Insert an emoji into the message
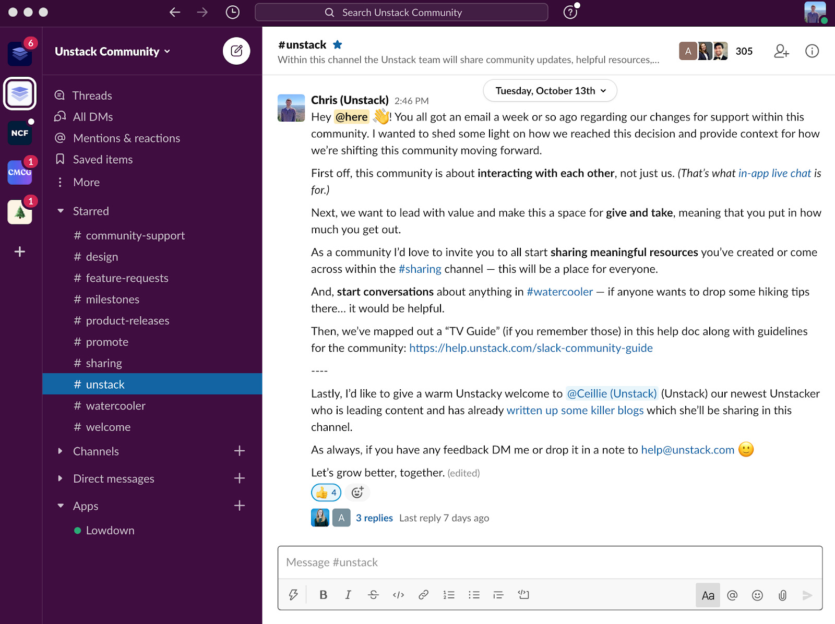The width and height of the screenshot is (835, 624). click(757, 595)
